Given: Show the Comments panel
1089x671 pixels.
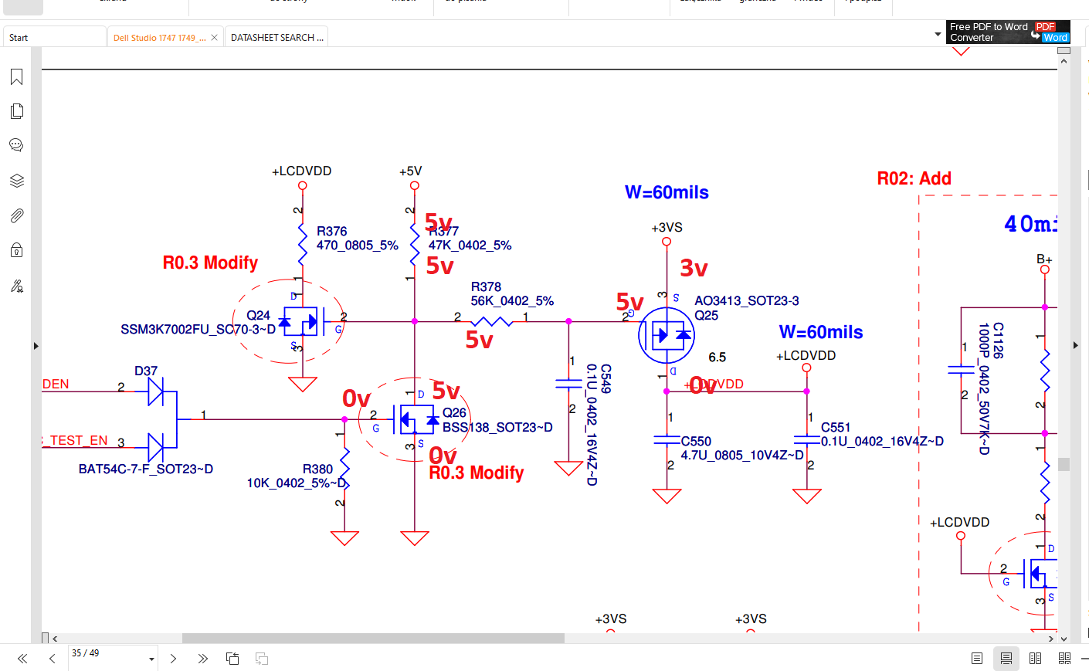Looking at the screenshot, I should (x=16, y=145).
